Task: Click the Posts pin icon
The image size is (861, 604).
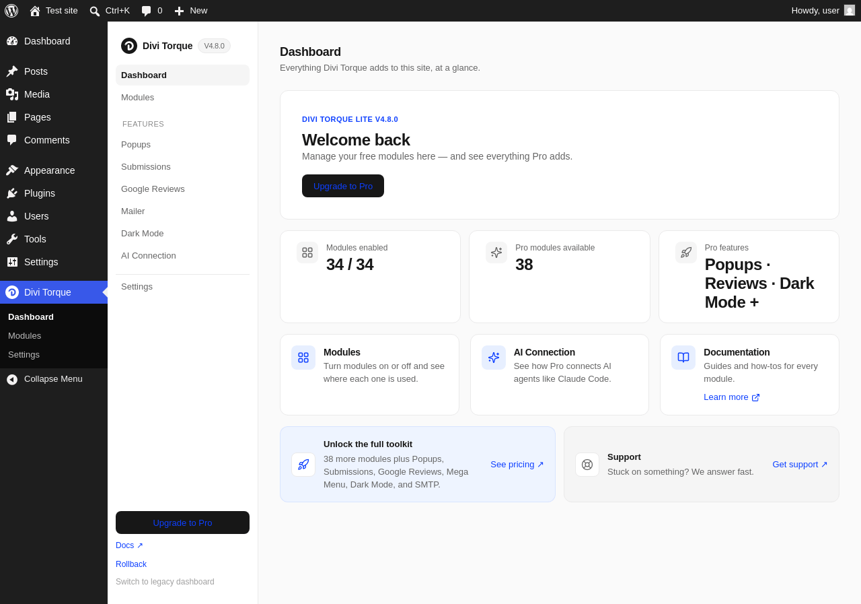Action: coord(12,71)
